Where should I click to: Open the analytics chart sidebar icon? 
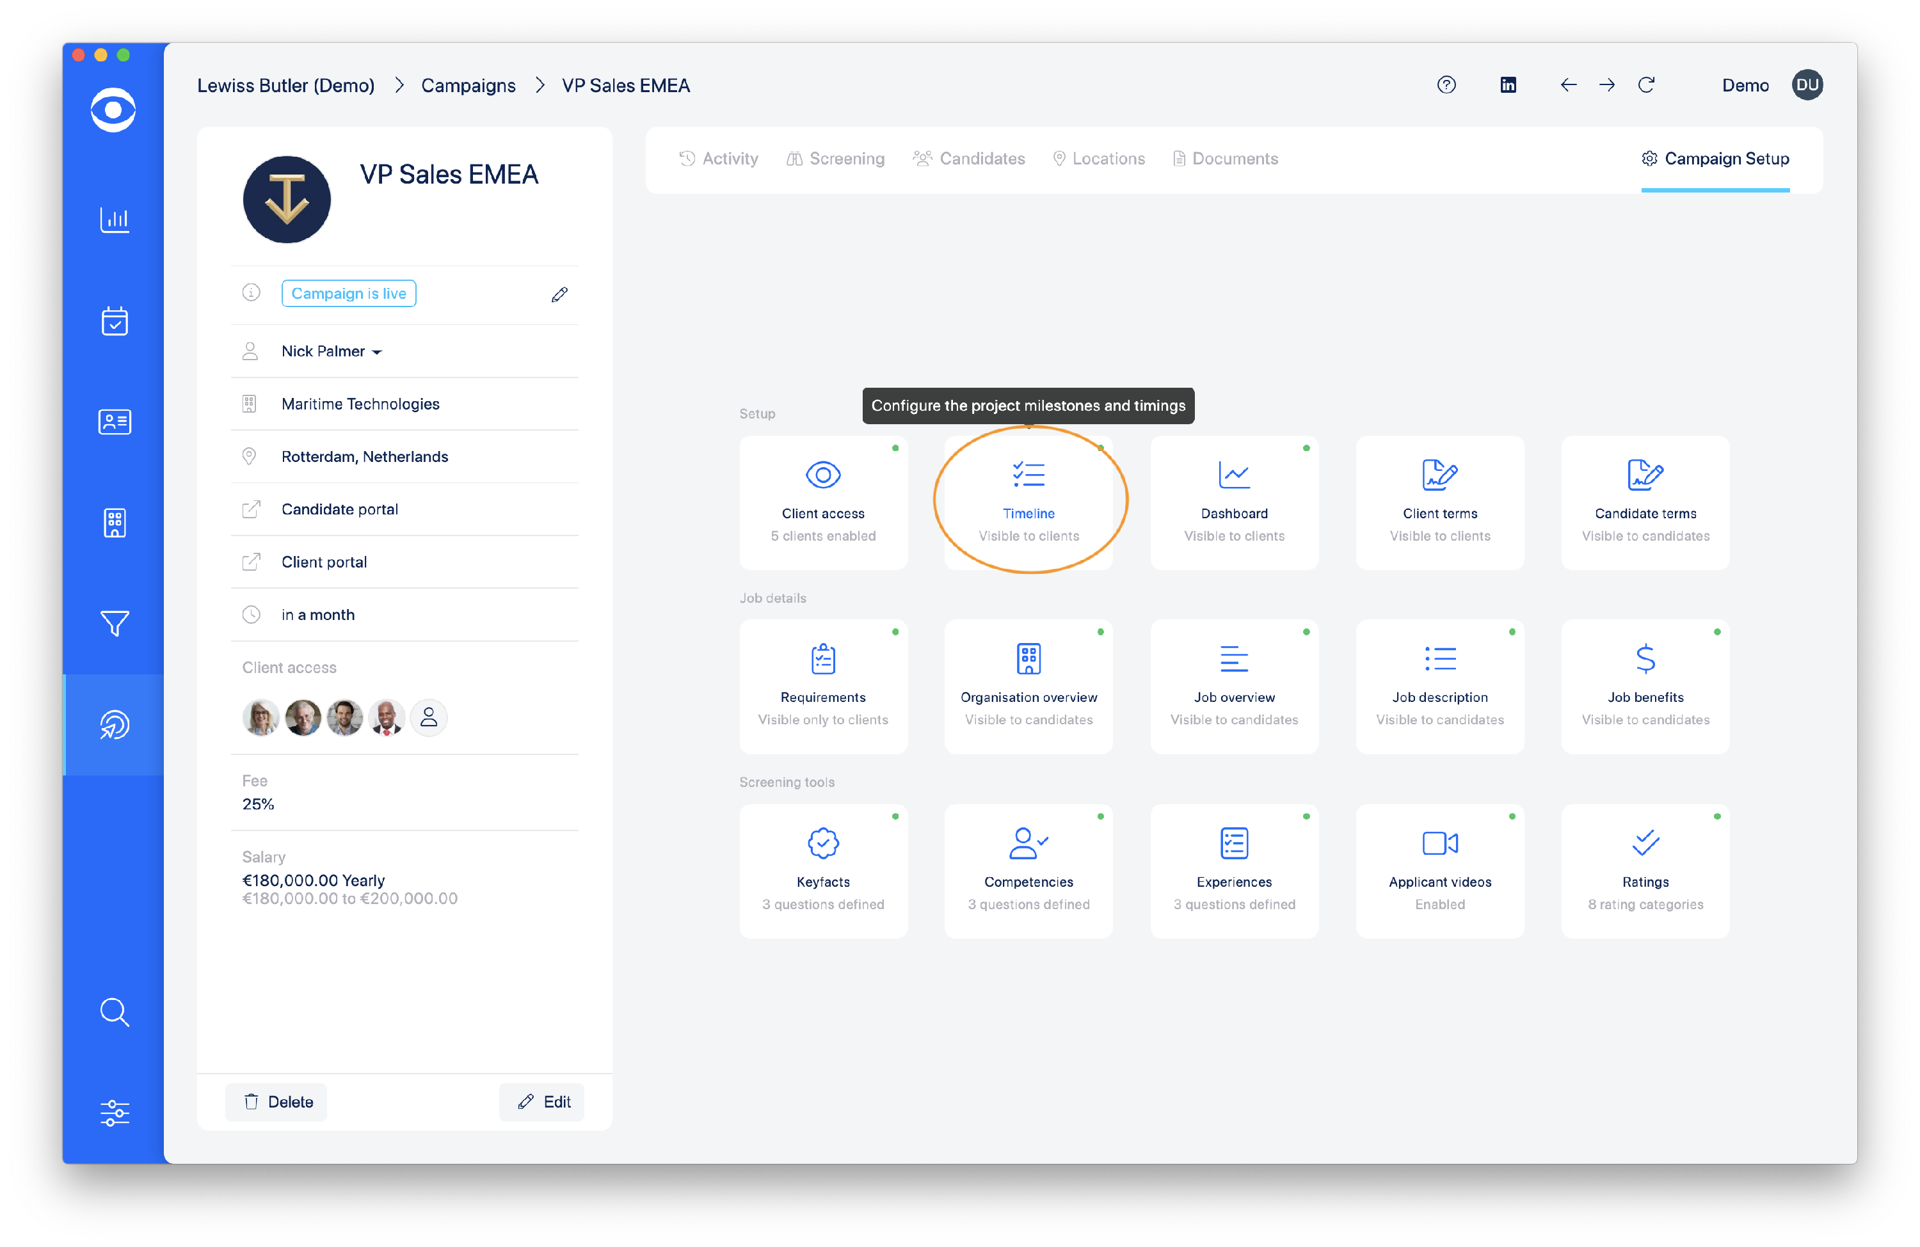[x=114, y=219]
